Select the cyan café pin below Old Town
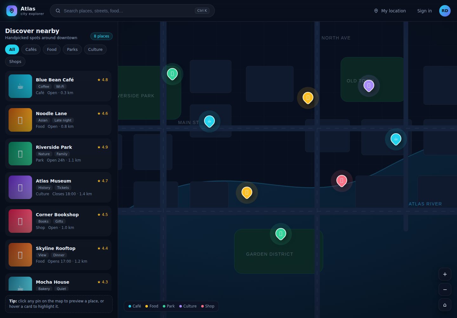Viewport: 457px width, 318px height. tap(396, 139)
